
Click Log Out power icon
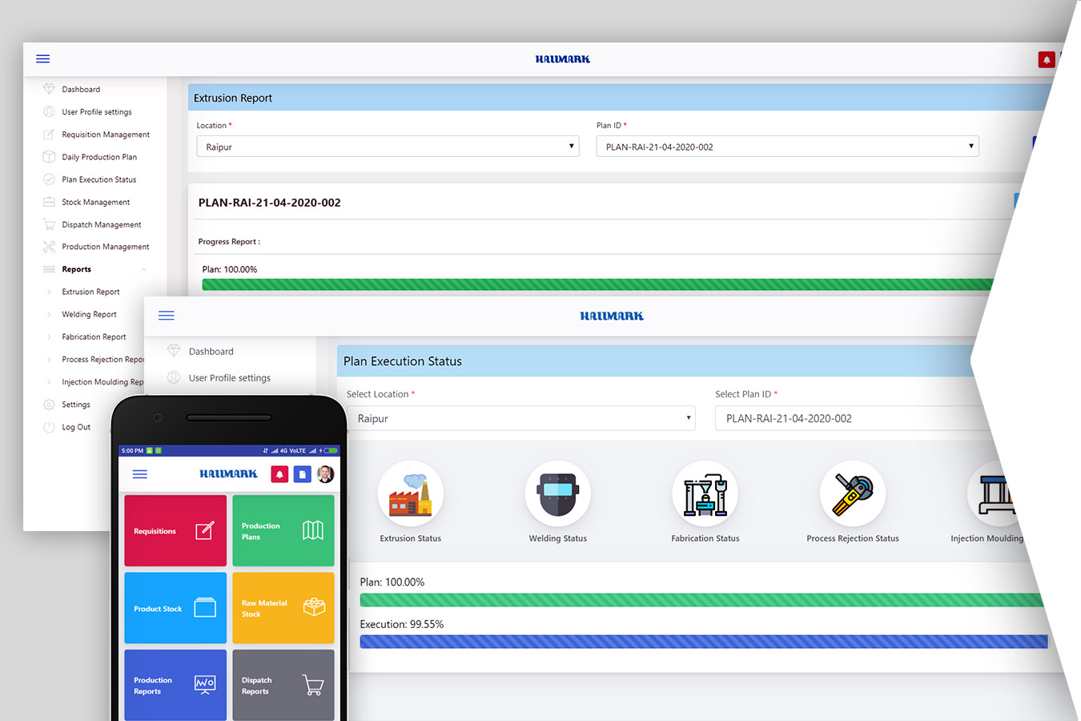[x=49, y=427]
